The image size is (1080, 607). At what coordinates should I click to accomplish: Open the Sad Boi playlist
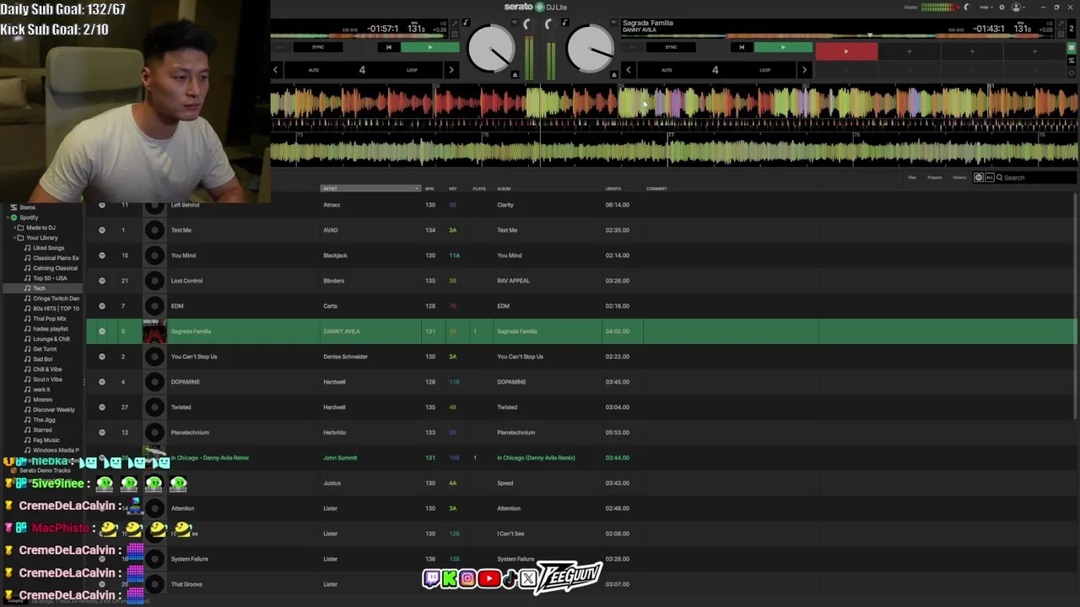pos(42,359)
